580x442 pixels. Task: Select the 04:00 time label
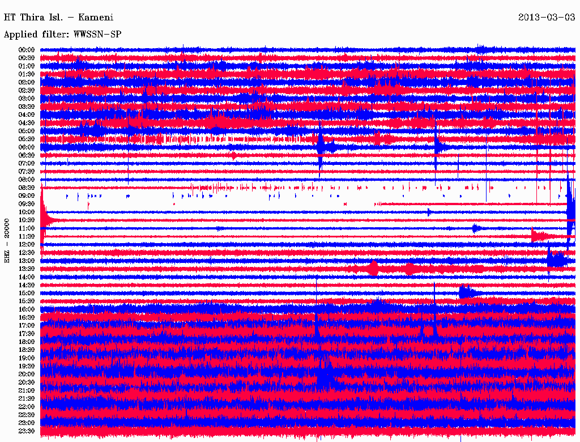[27, 114]
